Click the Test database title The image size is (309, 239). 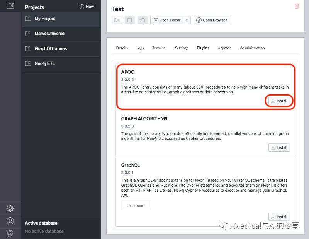pyautogui.click(x=118, y=9)
